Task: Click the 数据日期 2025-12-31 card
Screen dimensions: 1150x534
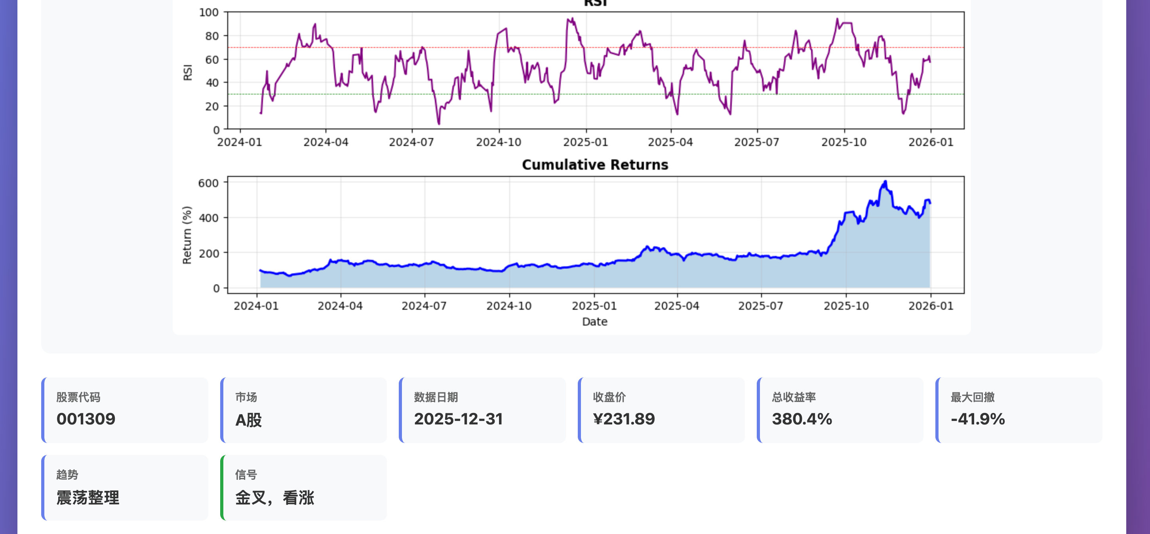Action: pos(483,410)
